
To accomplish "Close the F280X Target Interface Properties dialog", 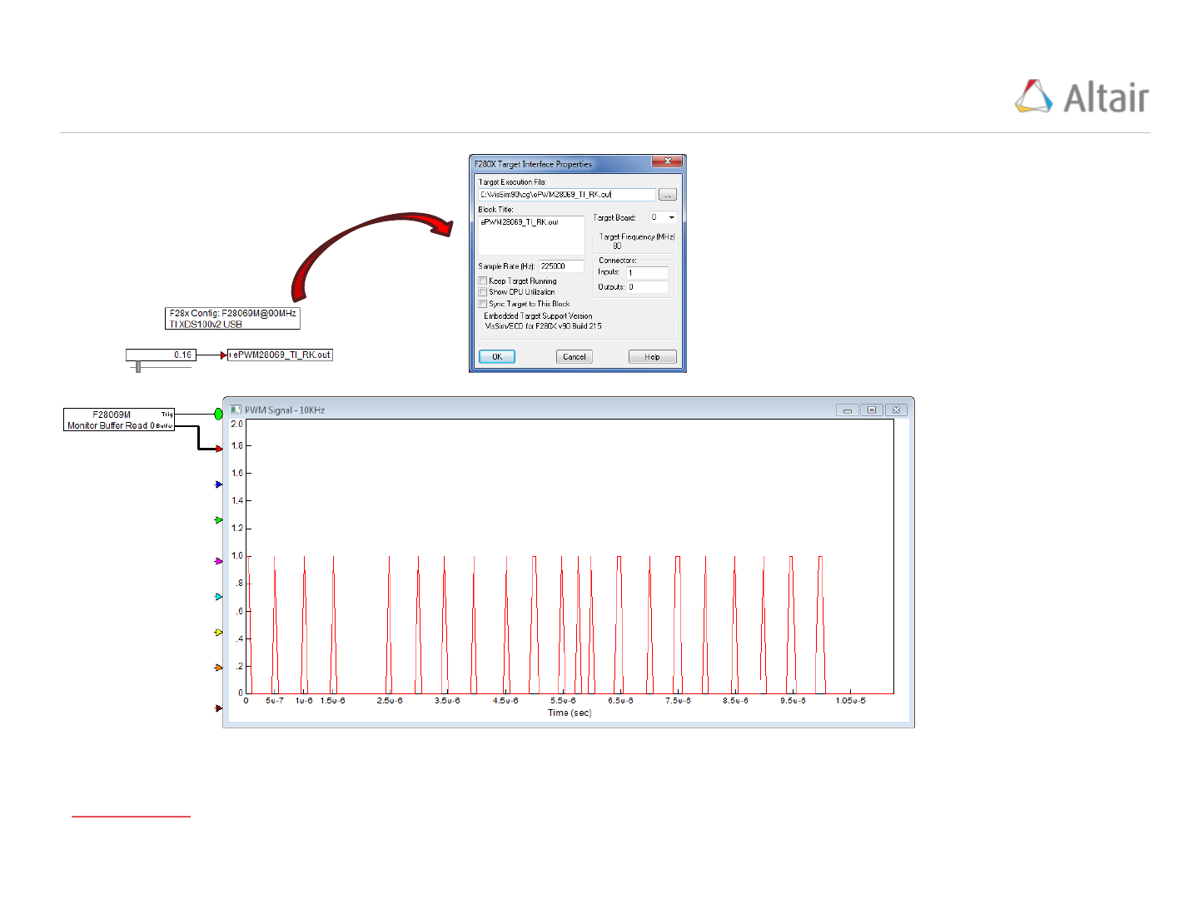I will 668,161.
